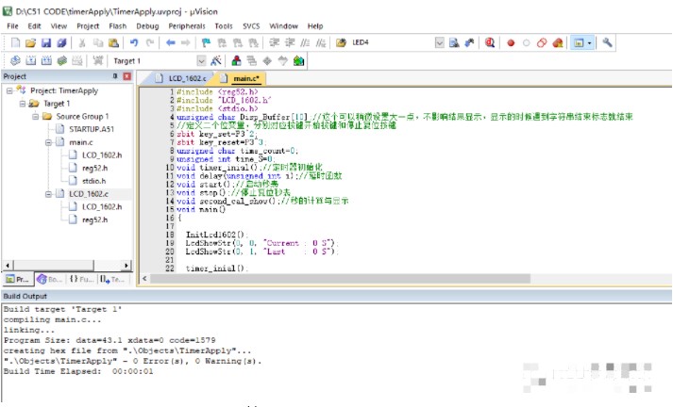Open Configuration wrench icon
The image size is (673, 407).
click(x=608, y=43)
